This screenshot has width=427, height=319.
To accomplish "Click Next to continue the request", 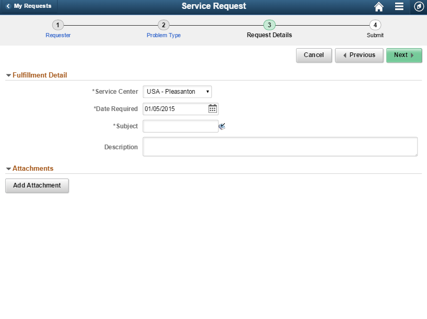I will point(403,55).
